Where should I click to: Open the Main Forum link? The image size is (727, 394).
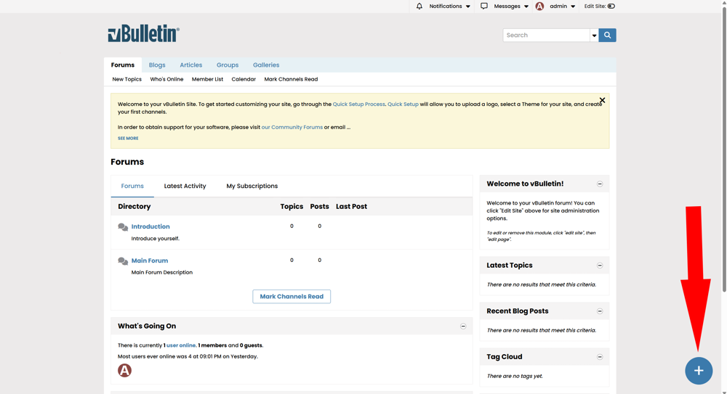tap(149, 260)
